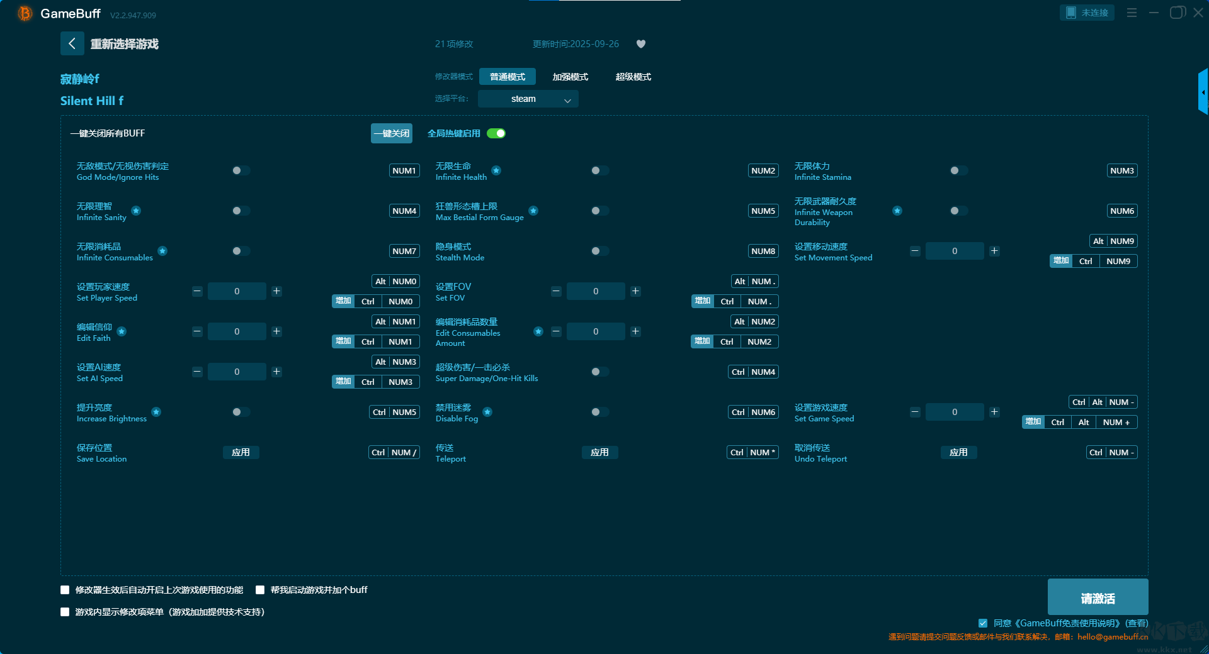Click the star badge beside Infinite Health

click(496, 170)
